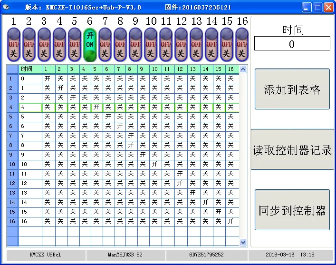Viewport: 336px width, 265px height.
Task: Click time cell with value 12
Action: click(x=30, y=183)
